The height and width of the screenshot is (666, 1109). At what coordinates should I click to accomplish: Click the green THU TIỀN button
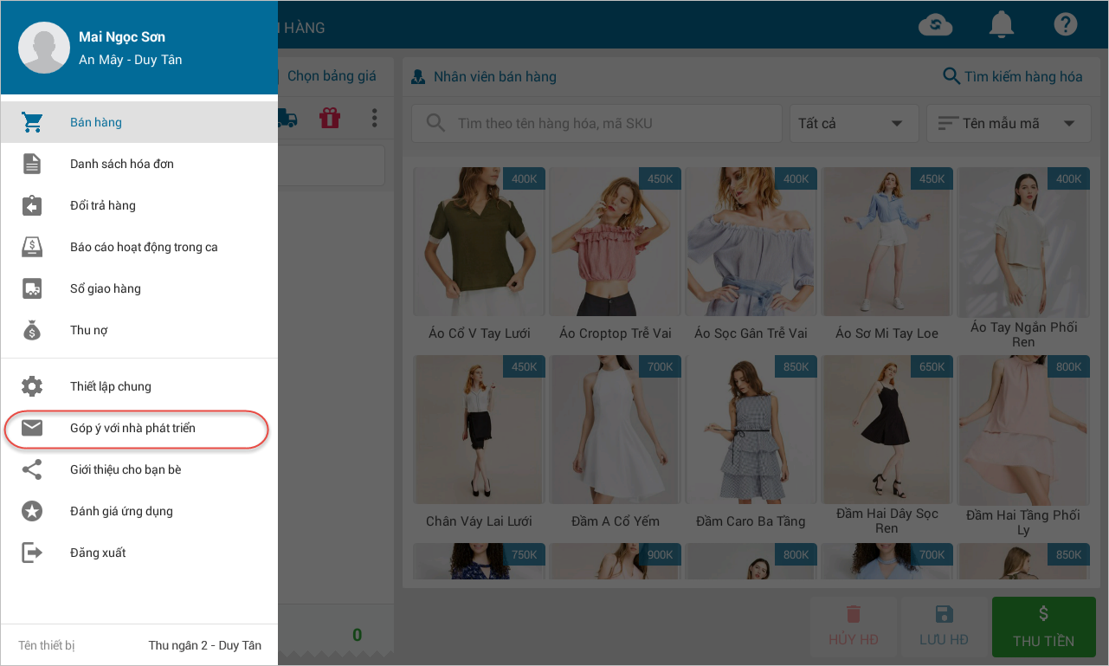click(x=1044, y=625)
